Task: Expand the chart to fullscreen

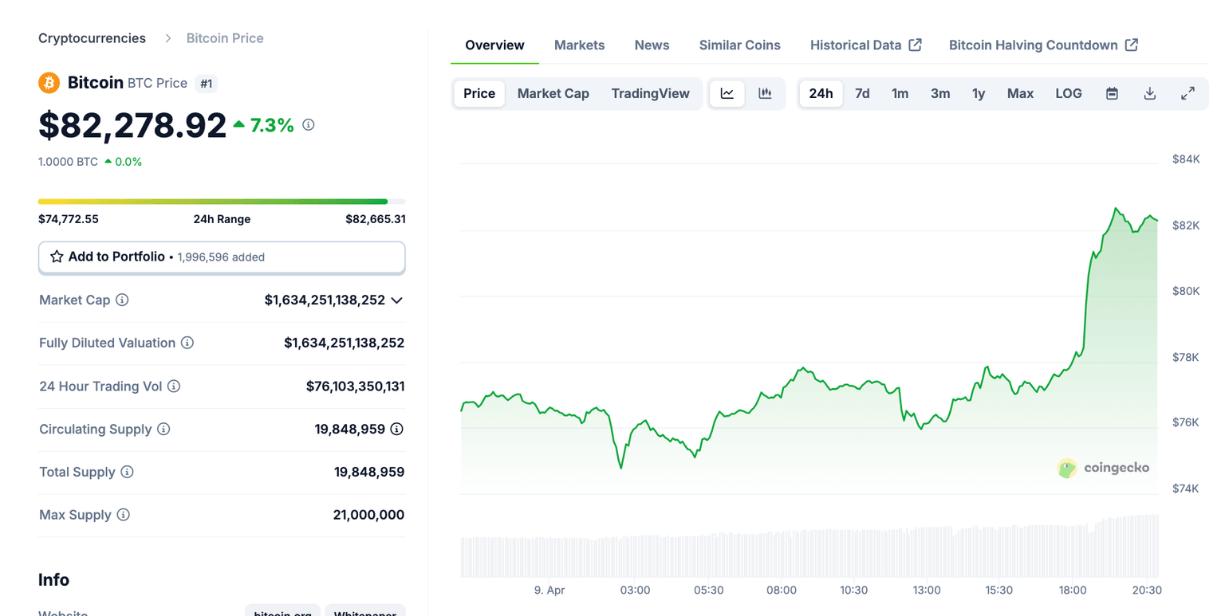Action: click(1188, 93)
